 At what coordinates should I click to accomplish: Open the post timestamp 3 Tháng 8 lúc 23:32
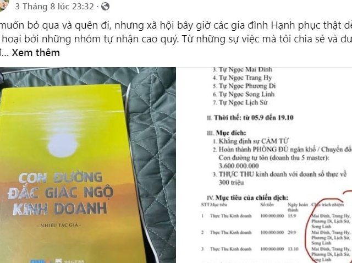(54, 7)
